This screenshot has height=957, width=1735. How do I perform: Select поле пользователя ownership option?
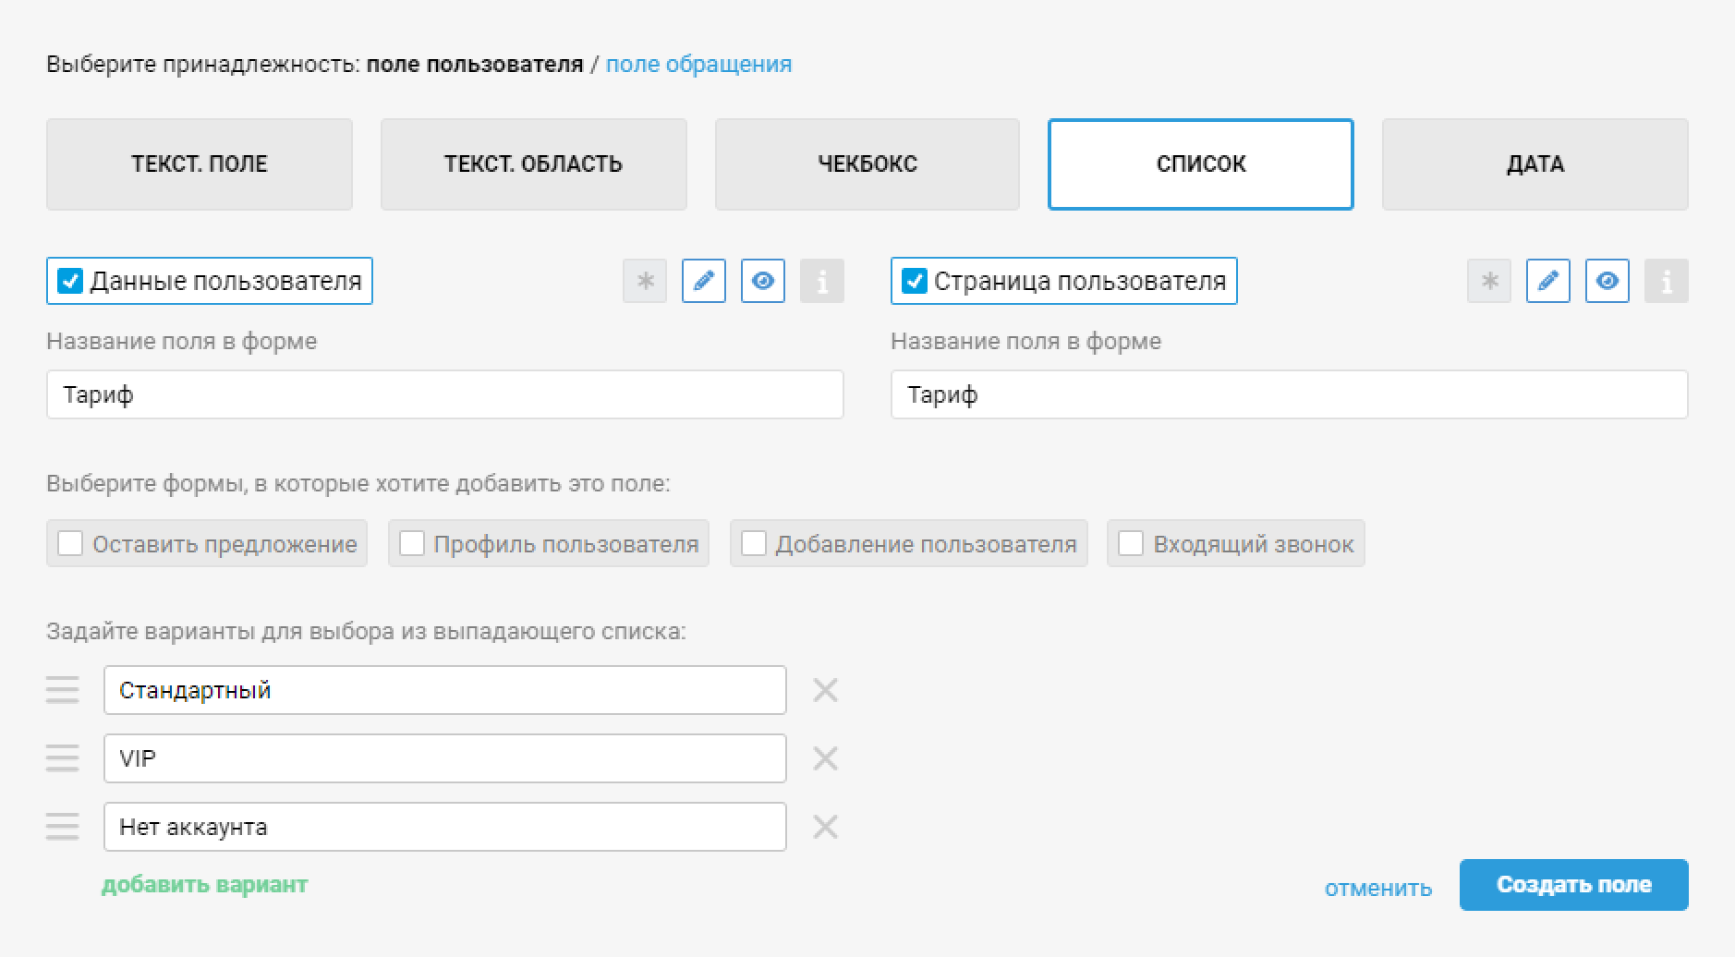[475, 65]
